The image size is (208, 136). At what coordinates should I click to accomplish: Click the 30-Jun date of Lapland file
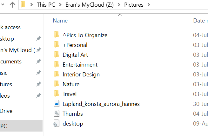pos(200,104)
